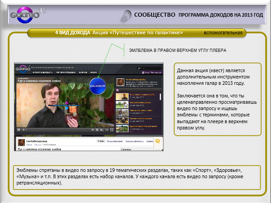Screen dimensions: 271x203
Task: Open first playlist video thumbnail of man indoors
Action: click(x=122, y=97)
